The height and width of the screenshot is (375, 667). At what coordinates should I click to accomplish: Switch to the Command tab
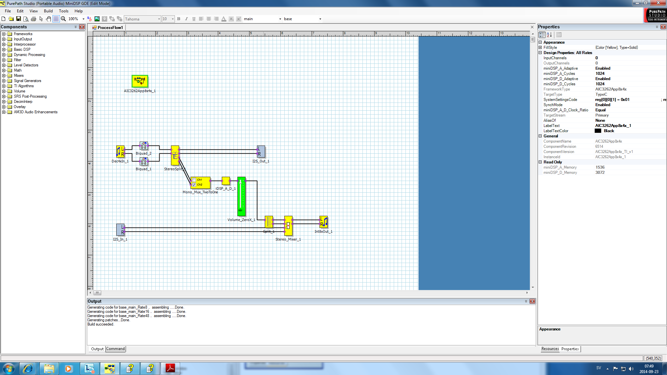pos(115,349)
